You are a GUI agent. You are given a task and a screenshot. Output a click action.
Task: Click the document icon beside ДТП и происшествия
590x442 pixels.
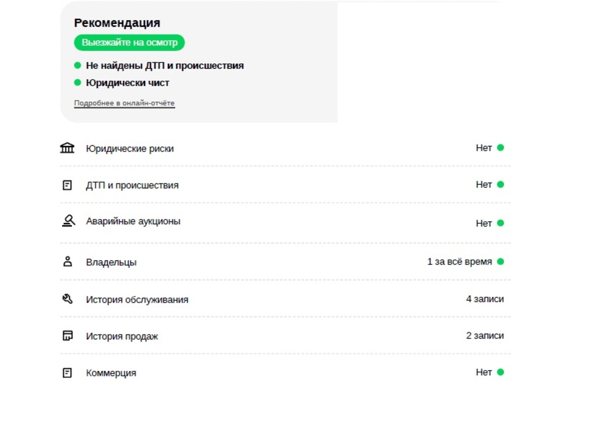click(68, 185)
